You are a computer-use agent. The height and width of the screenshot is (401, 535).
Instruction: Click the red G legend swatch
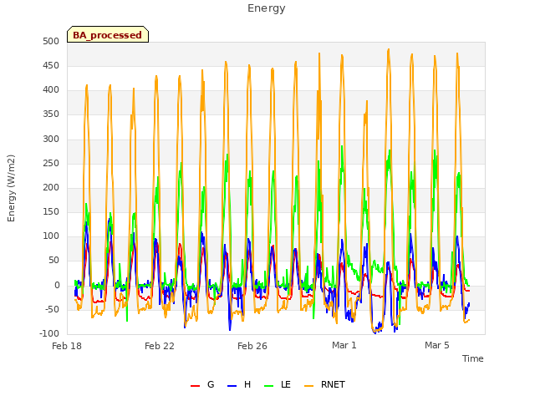coord(195,386)
